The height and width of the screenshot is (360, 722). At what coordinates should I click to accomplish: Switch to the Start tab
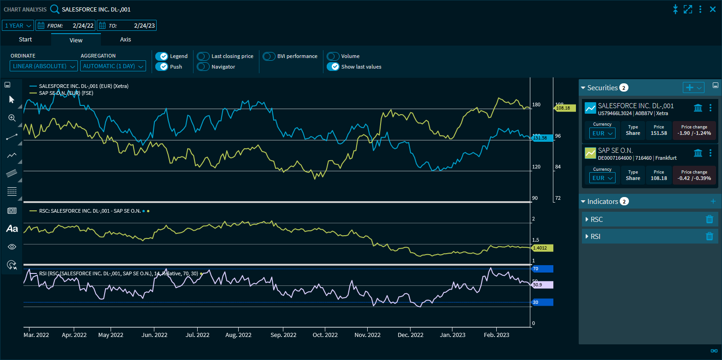pyautogui.click(x=25, y=40)
